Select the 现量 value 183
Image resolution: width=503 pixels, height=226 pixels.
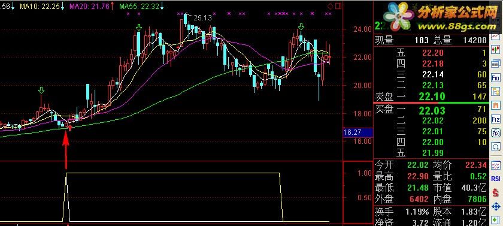tap(422, 40)
